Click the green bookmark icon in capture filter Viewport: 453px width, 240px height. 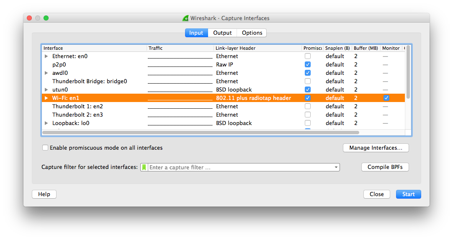144,167
